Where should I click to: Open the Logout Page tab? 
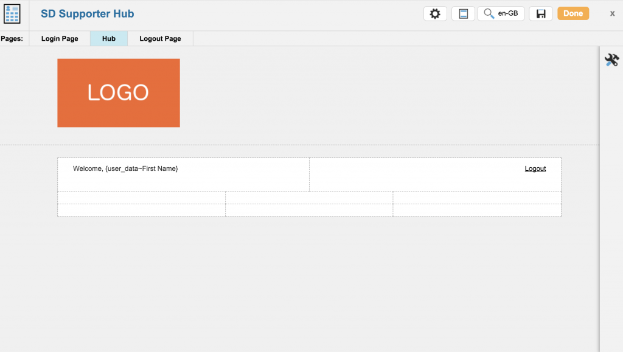tap(160, 38)
